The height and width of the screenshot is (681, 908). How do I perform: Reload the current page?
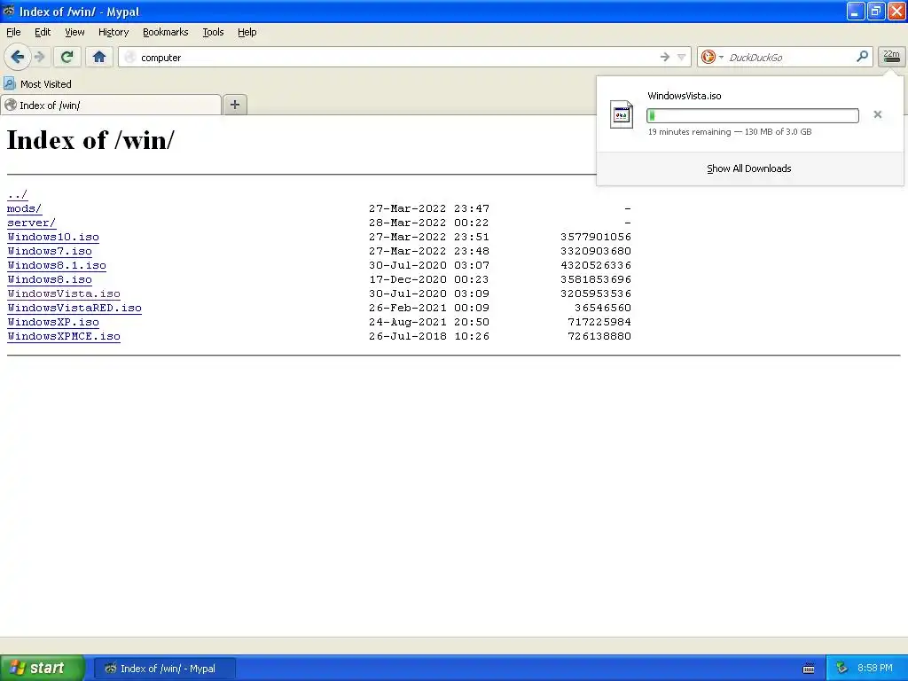pos(67,57)
